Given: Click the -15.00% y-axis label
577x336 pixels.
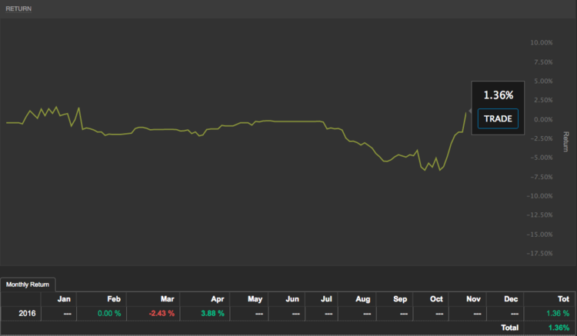Looking at the screenshot, I should click(539, 235).
